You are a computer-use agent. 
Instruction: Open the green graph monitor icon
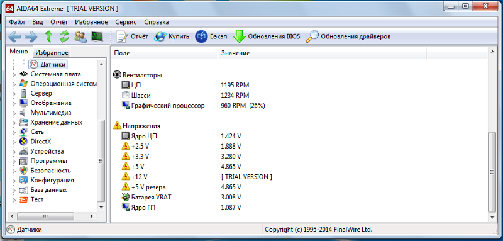pyautogui.click(x=97, y=36)
